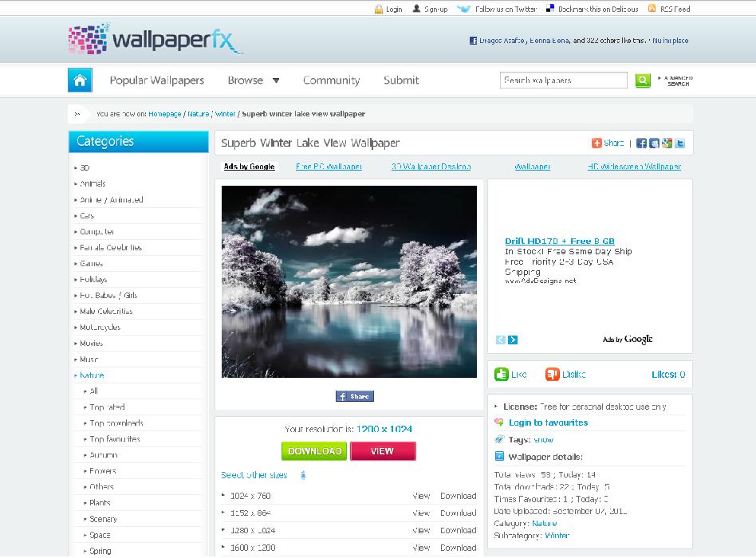This screenshot has width=756, height=558.
Task: Click the green search magnifier button
Action: 643,80
